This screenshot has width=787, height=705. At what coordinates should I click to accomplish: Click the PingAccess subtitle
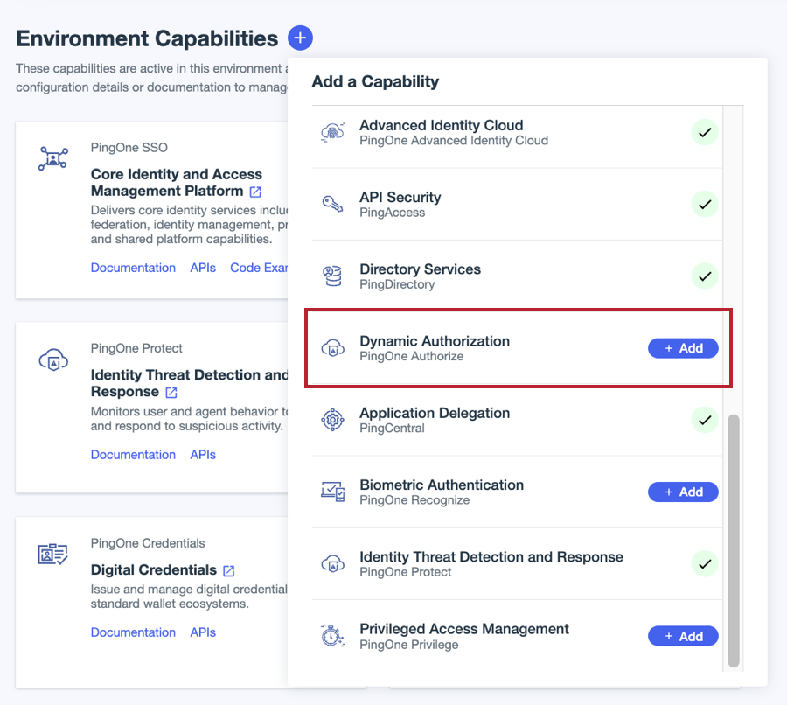(x=392, y=213)
